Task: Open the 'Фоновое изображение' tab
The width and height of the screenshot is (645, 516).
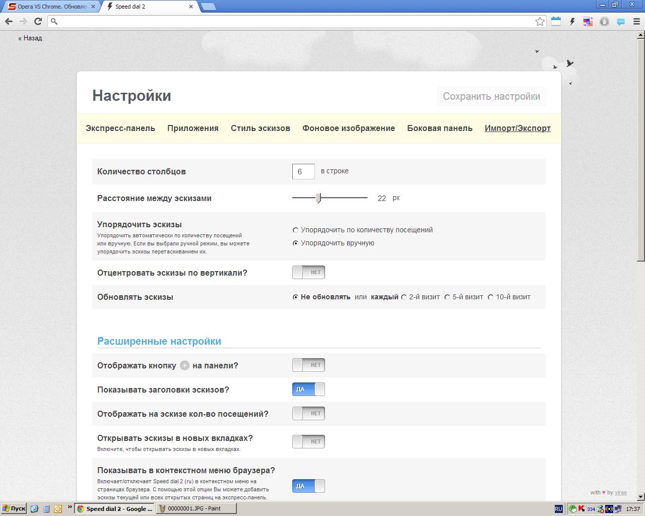Action: tap(348, 128)
